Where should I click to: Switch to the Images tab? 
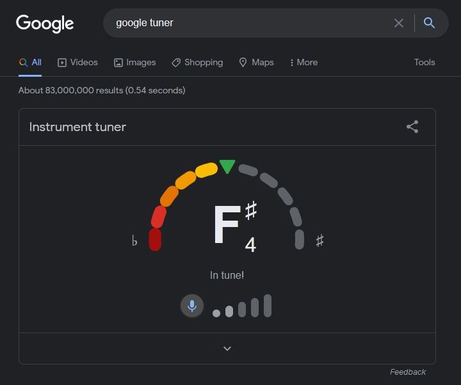tap(134, 62)
